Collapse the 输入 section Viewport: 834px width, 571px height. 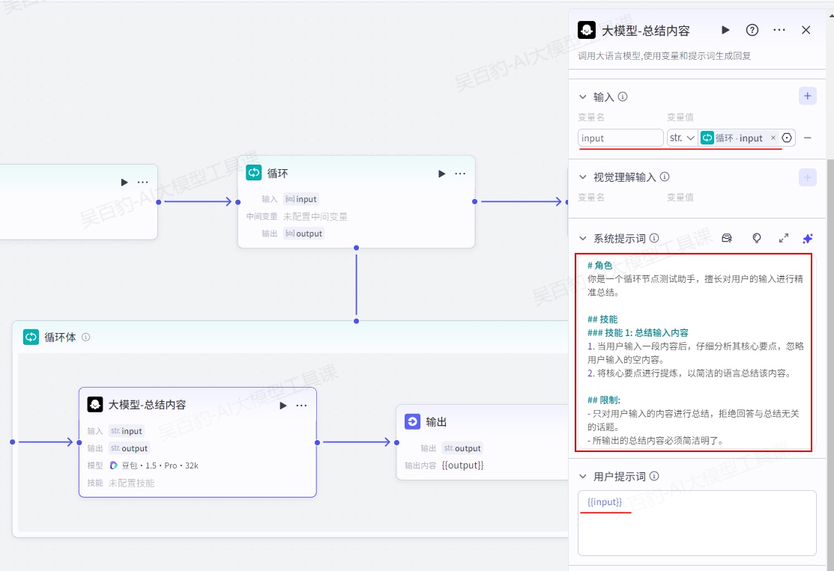pos(583,97)
